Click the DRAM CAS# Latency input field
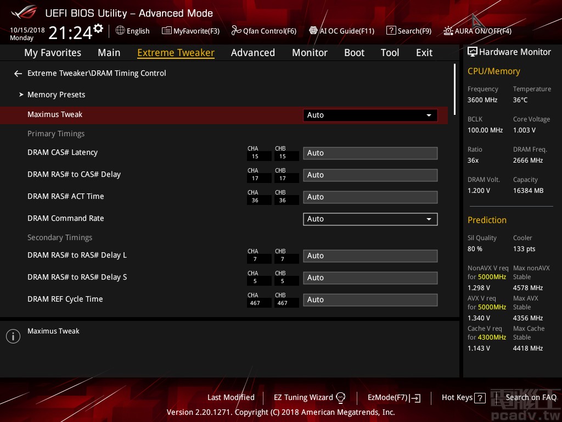 point(370,153)
